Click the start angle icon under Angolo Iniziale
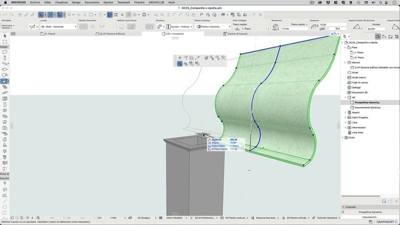Image resolution: width=400 pixels, height=225 pixels. [357, 26]
